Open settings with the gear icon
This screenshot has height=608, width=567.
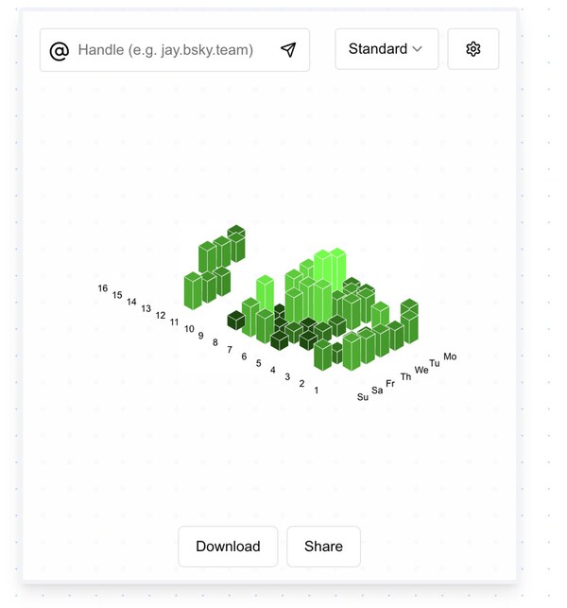[x=473, y=49]
